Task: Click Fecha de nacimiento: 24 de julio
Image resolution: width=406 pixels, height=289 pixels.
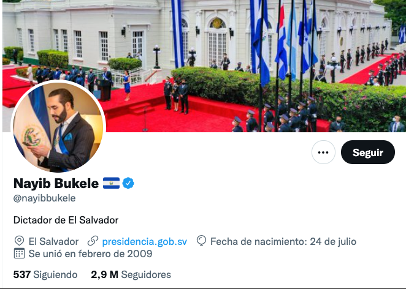Action: 283,241
